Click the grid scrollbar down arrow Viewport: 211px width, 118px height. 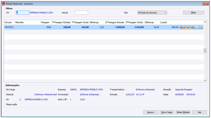pyautogui.click(x=205, y=81)
